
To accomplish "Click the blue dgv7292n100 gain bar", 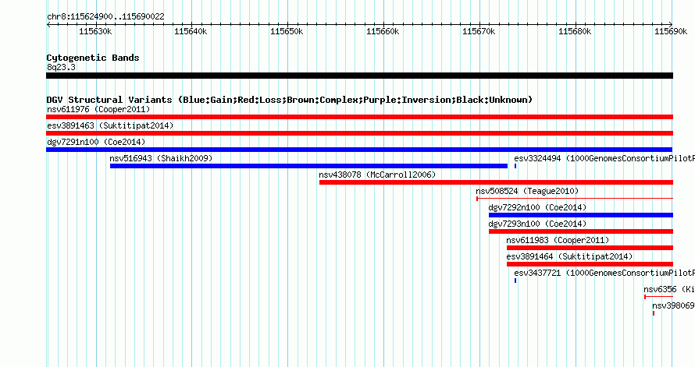I will point(581,215).
